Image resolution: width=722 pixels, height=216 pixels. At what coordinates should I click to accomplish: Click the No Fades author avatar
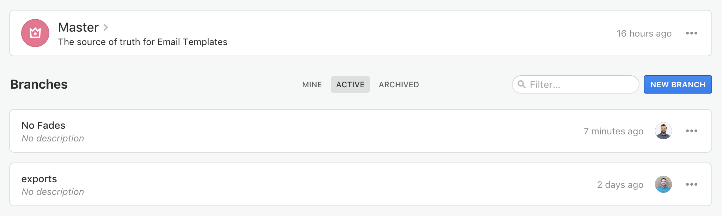663,131
